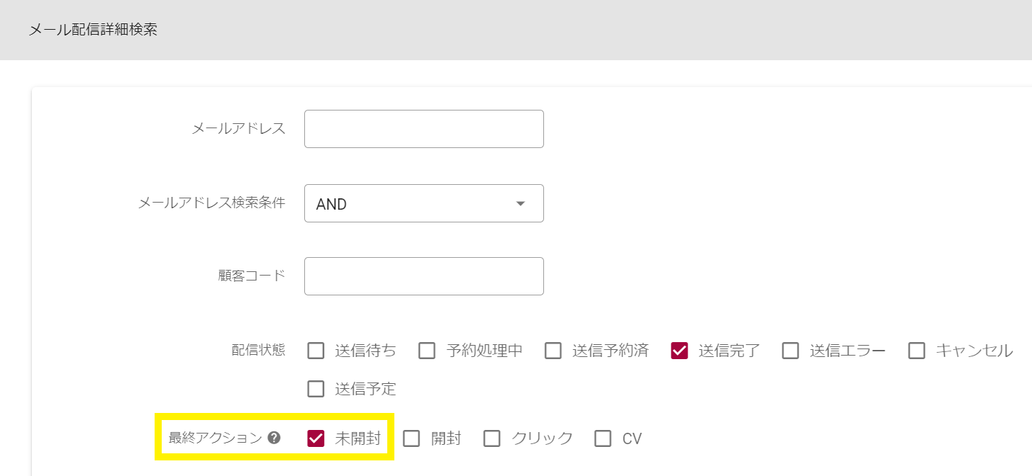Check the 予約処理中 checkbox
This screenshot has height=476, width=1032.
click(x=427, y=351)
